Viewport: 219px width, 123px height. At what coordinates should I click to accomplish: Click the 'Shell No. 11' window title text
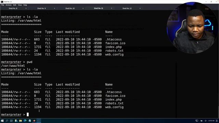(8, 2)
